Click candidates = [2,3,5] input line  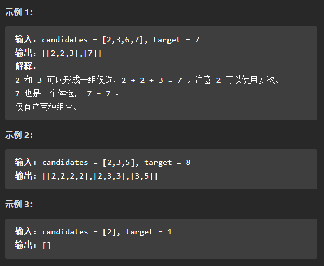click(102, 162)
